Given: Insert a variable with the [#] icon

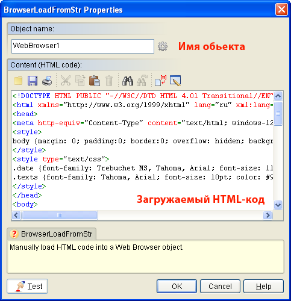Looking at the screenshot, I should pos(160,81).
